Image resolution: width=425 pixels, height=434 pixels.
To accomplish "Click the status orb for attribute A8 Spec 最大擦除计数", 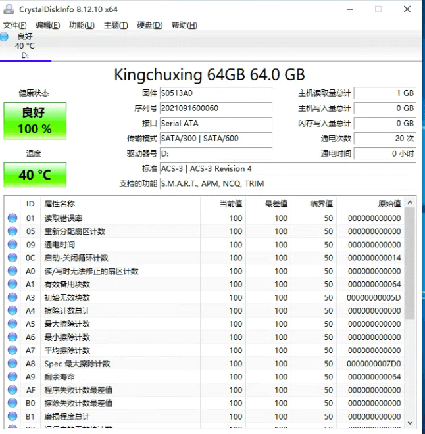I will tap(12, 364).
